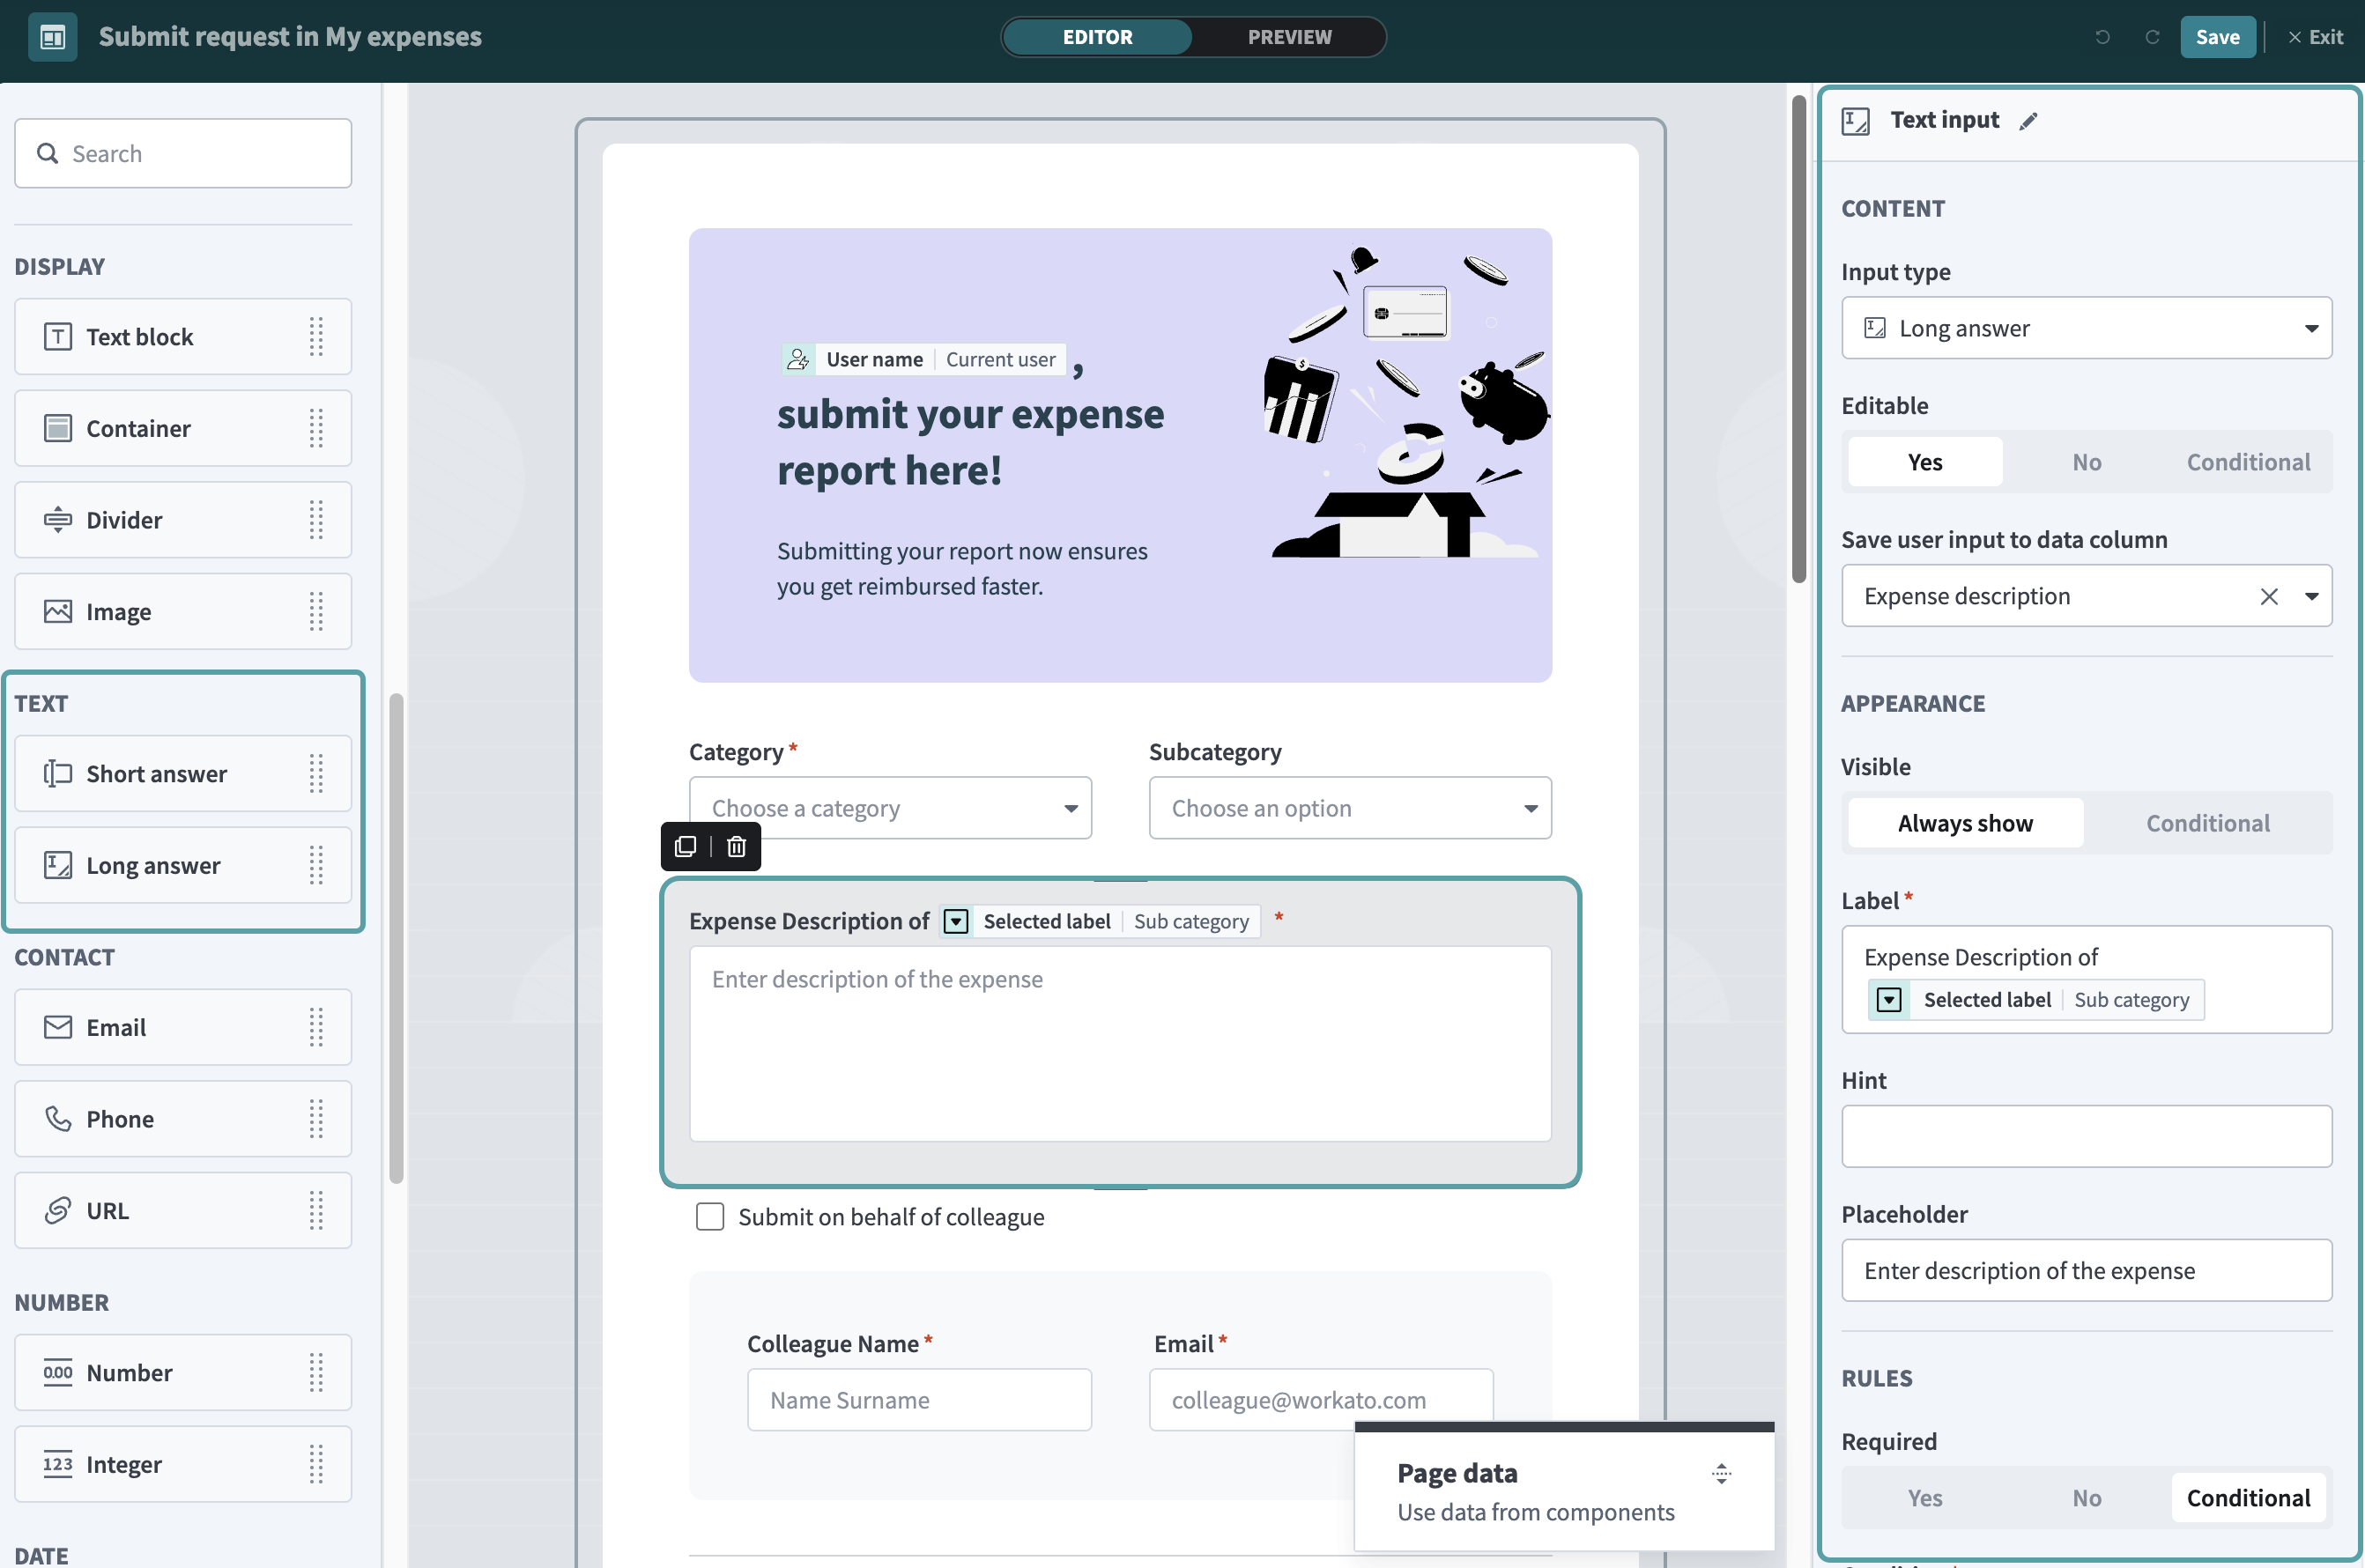The image size is (2365, 1568).
Task: Select the EDITOR tab
Action: (1097, 37)
